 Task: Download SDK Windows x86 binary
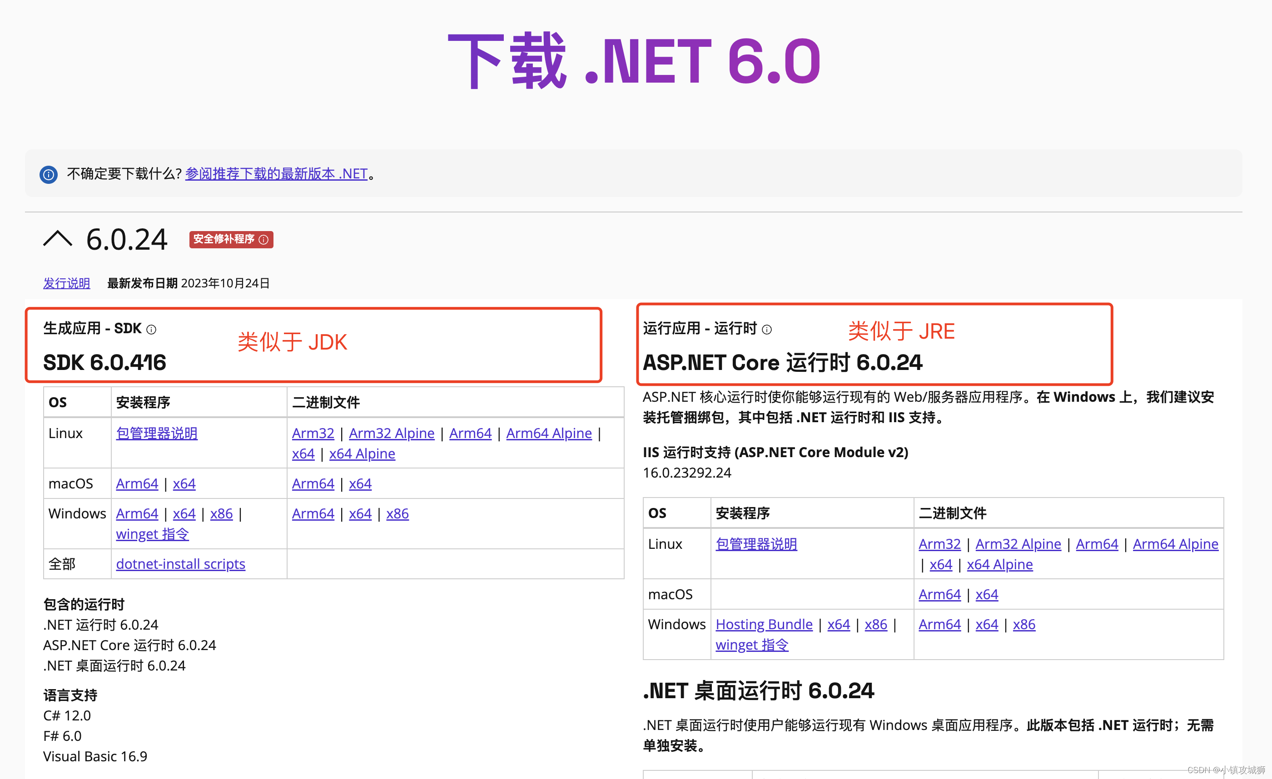click(x=397, y=514)
